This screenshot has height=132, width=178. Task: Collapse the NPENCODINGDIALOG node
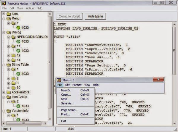tap(9, 37)
